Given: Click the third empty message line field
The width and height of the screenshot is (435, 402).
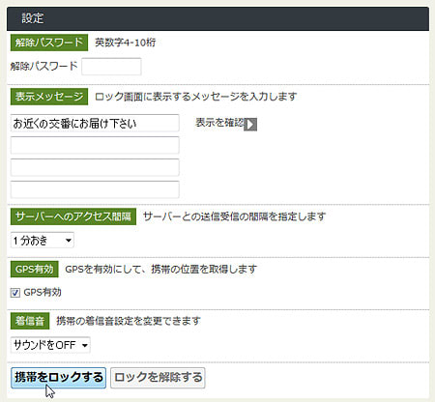Looking at the screenshot, I should click(x=95, y=167).
